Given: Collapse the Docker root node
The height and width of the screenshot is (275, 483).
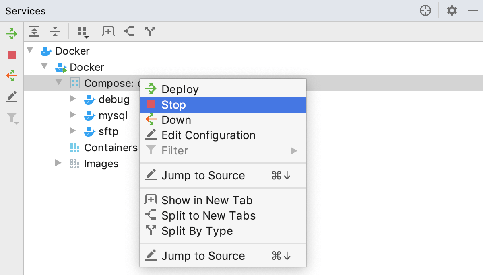Looking at the screenshot, I should click(x=29, y=50).
